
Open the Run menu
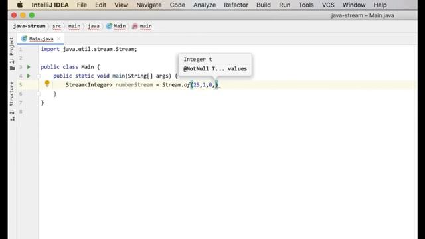[x=285, y=5]
